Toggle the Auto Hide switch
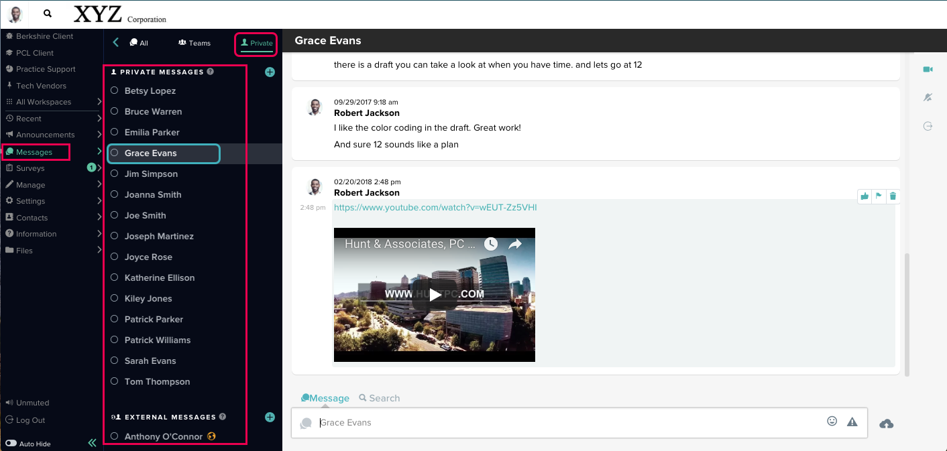The width and height of the screenshot is (947, 451). (x=11, y=444)
